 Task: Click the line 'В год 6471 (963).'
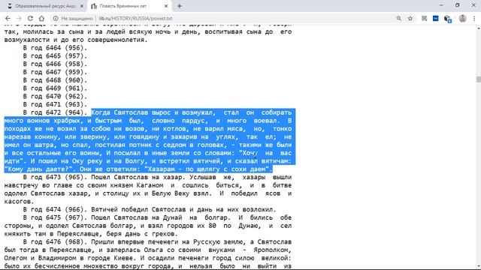pyautogui.click(x=55, y=104)
